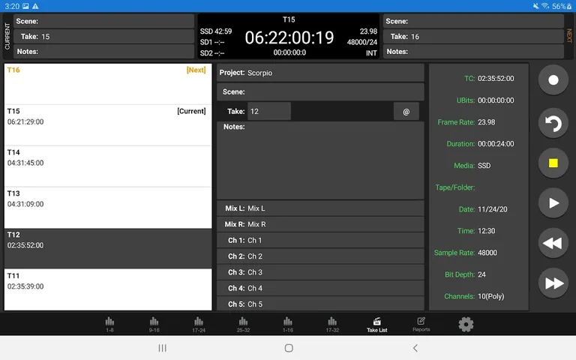Tap the Android home button

(289, 347)
